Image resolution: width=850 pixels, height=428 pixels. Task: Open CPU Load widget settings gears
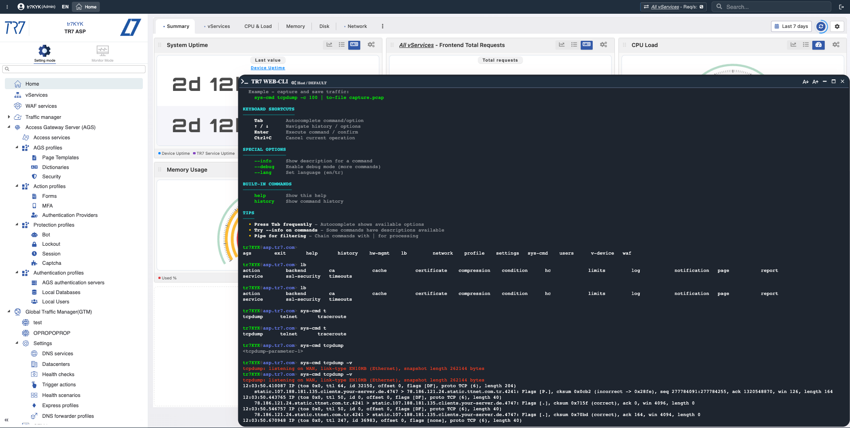point(836,45)
